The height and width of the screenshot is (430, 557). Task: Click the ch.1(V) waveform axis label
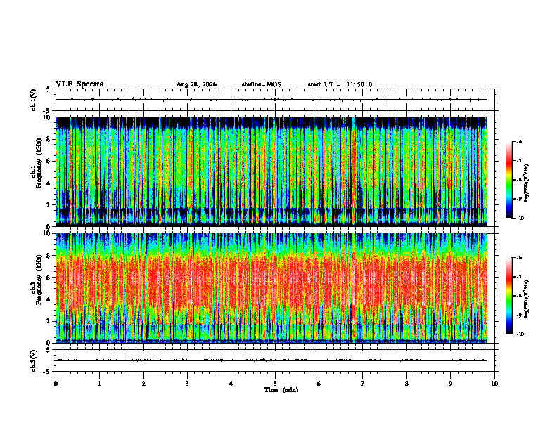click(x=34, y=100)
